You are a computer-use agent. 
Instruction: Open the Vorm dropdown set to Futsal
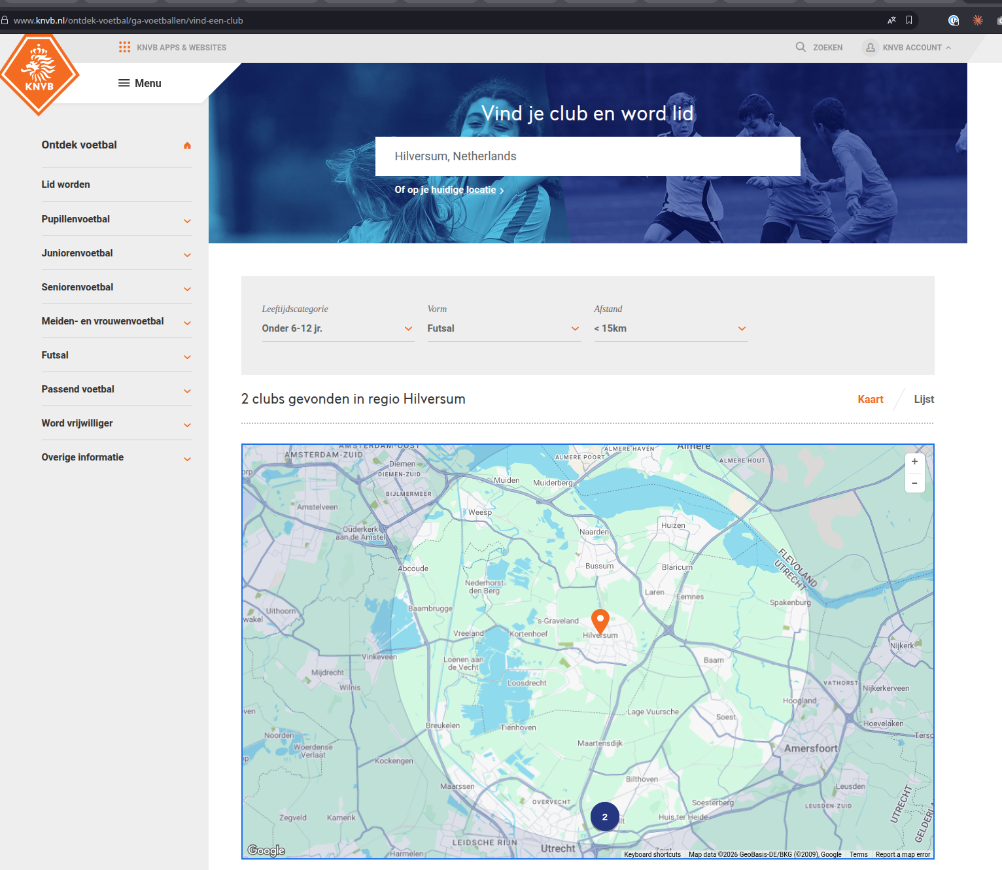coord(504,328)
